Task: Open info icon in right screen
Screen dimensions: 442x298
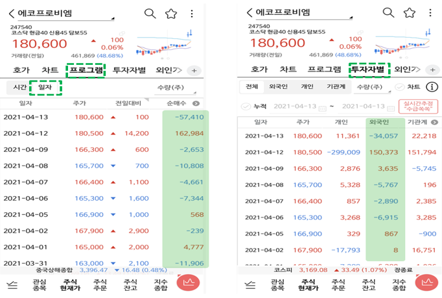Action: [432, 87]
